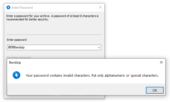Viewport: 170px width, 102px height.
Task: Click the blue lightning icon beside error message
Action: (16, 75)
